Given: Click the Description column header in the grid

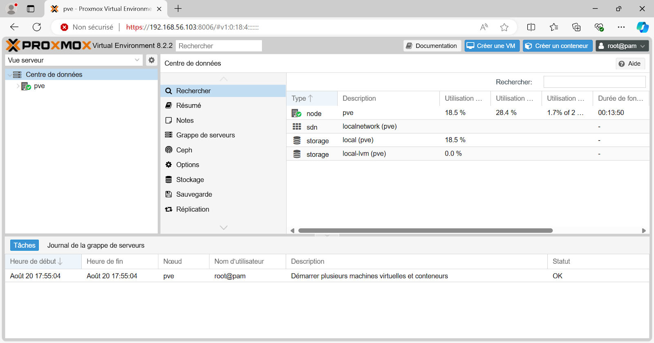Looking at the screenshot, I should pos(388,98).
